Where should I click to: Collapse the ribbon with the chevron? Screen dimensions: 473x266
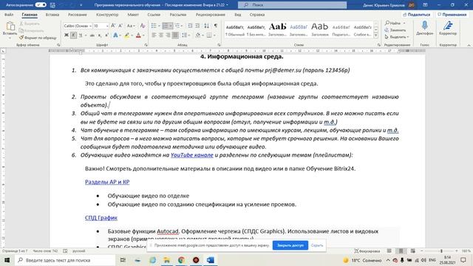point(469,45)
